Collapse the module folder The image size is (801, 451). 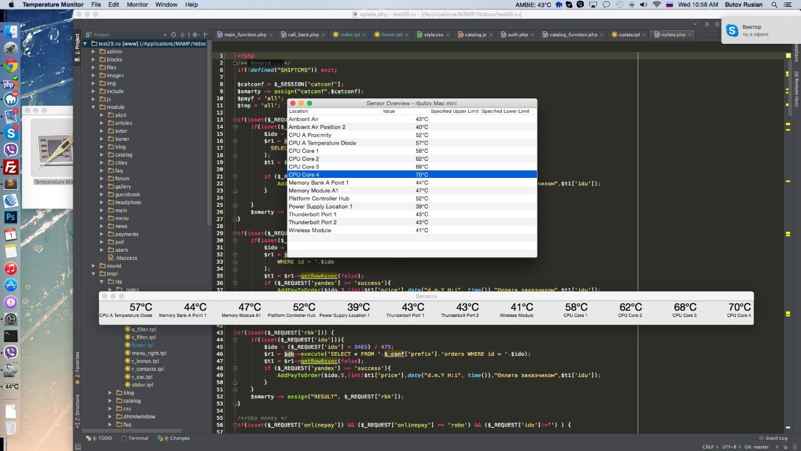coord(94,107)
